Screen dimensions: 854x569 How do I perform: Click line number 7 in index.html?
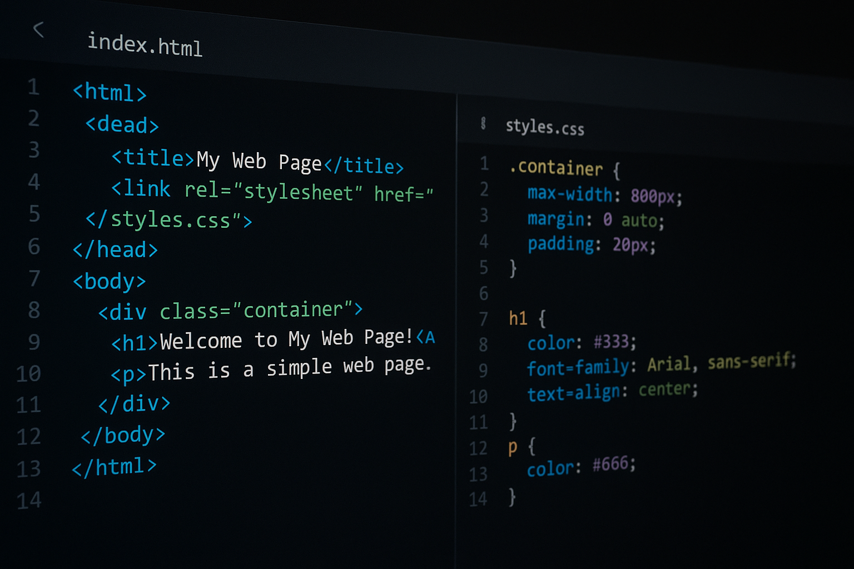[34, 278]
